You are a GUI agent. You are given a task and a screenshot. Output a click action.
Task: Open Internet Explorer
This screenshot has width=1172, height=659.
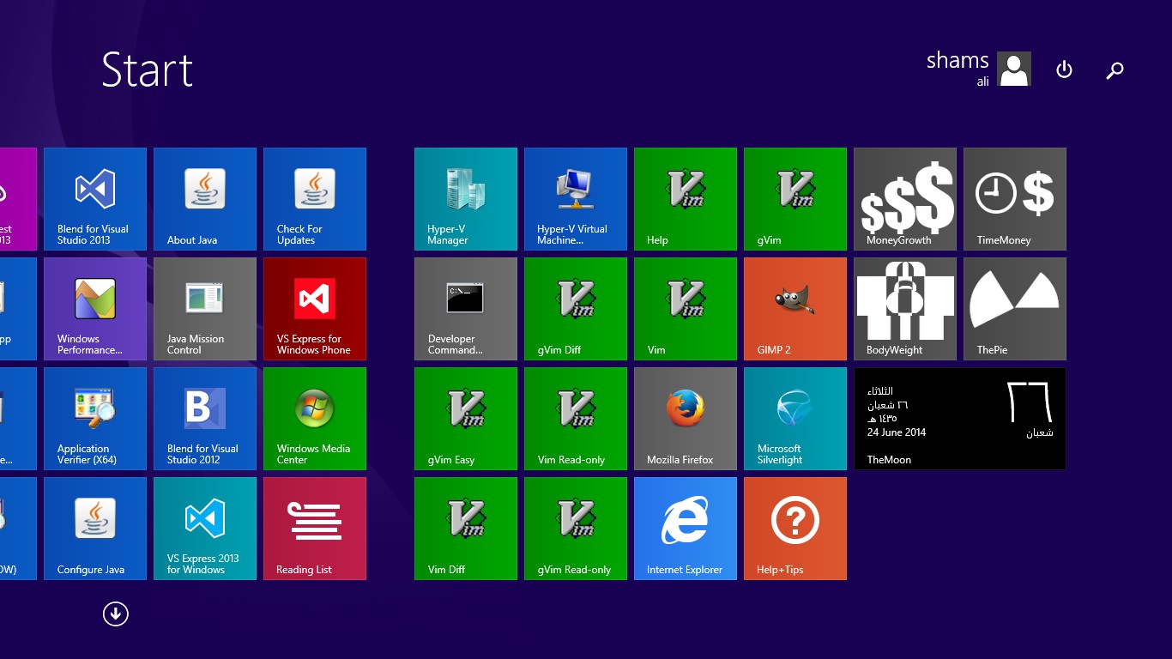pos(686,529)
